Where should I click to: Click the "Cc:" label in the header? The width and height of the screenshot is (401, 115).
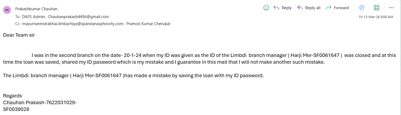click(x=18, y=23)
